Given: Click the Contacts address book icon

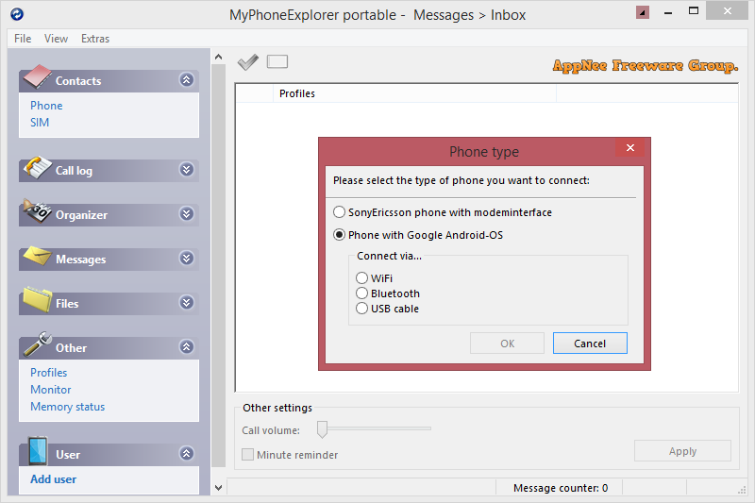Looking at the screenshot, I should (37, 76).
